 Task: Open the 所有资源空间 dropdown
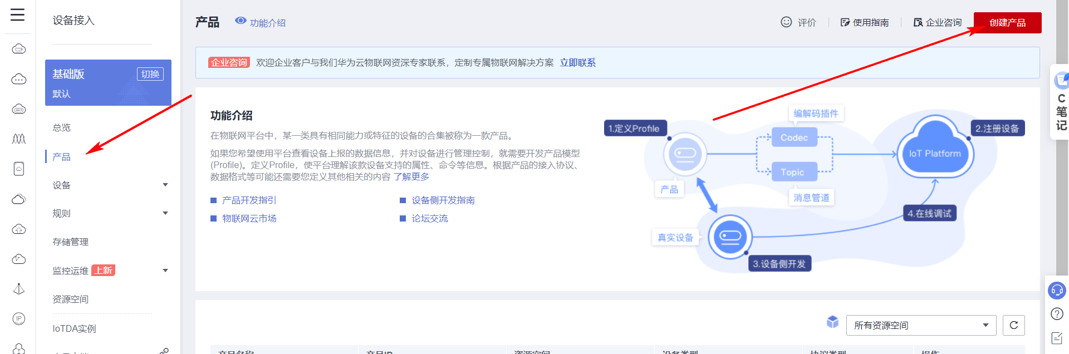921,325
